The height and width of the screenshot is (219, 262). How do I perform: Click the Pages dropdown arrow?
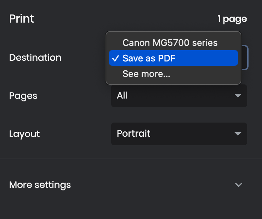pyautogui.click(x=238, y=96)
